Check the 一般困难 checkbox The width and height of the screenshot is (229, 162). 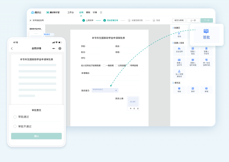(x=104, y=65)
